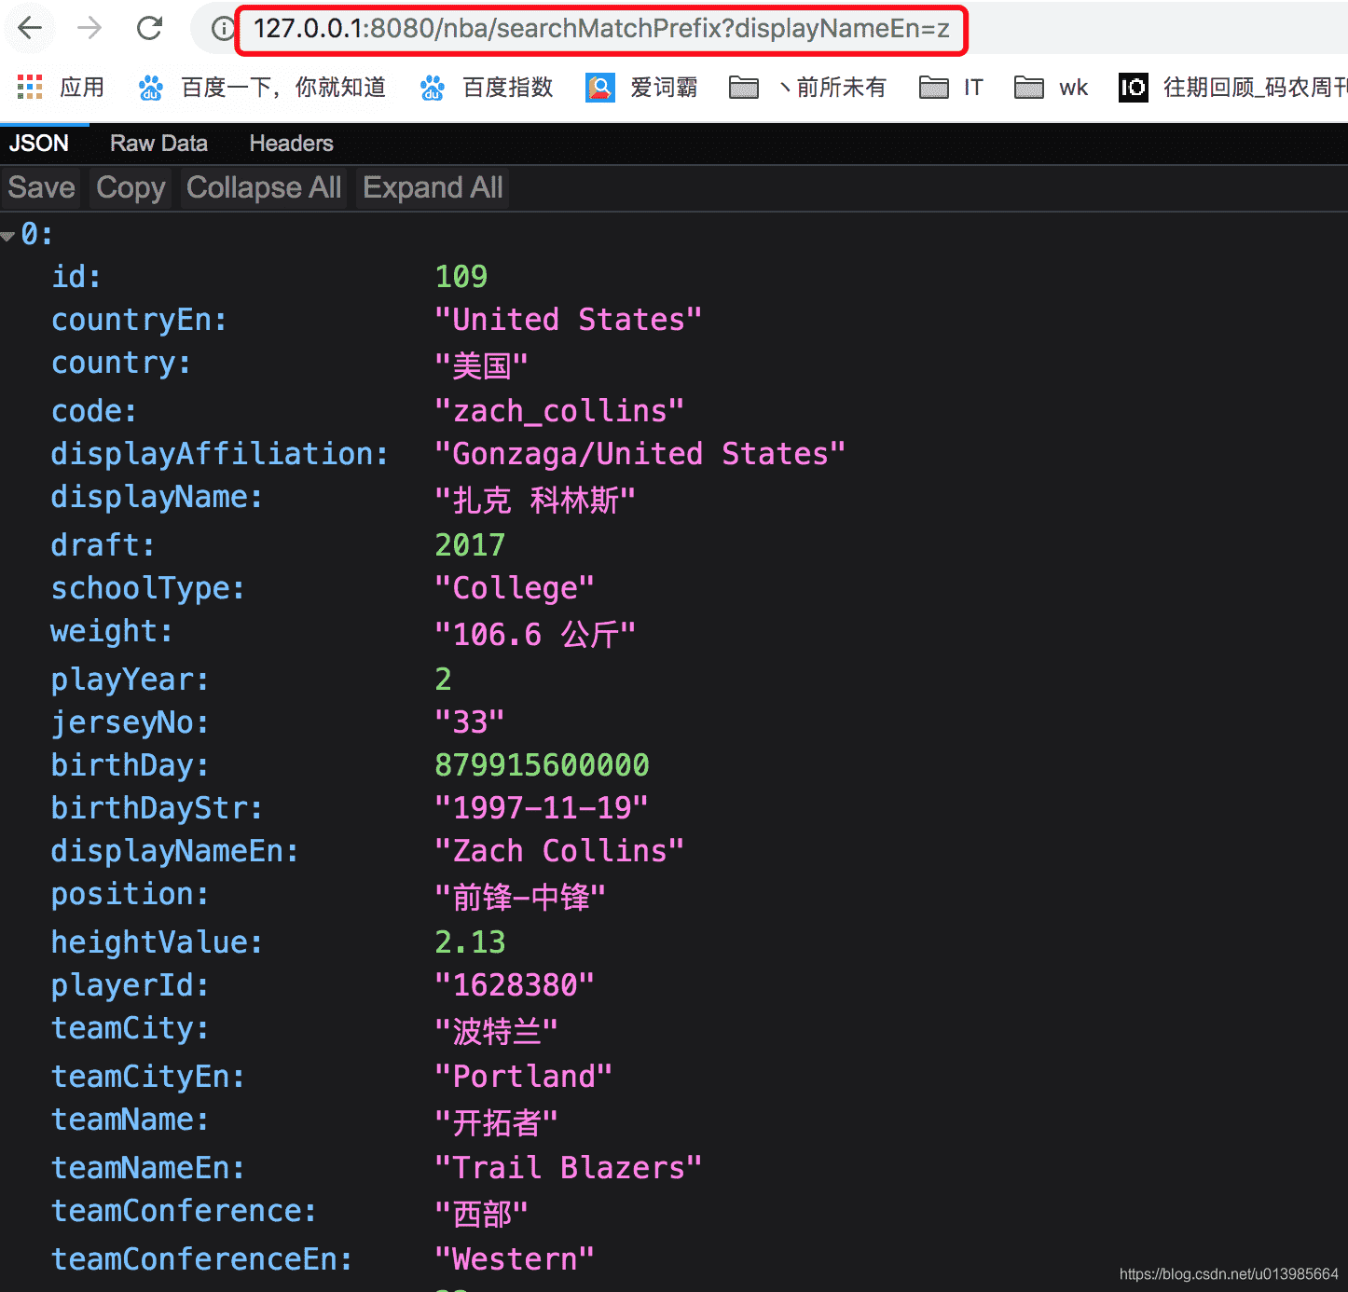1348x1292 pixels.
Task: Click the playYear value 2
Action: [x=443, y=680]
